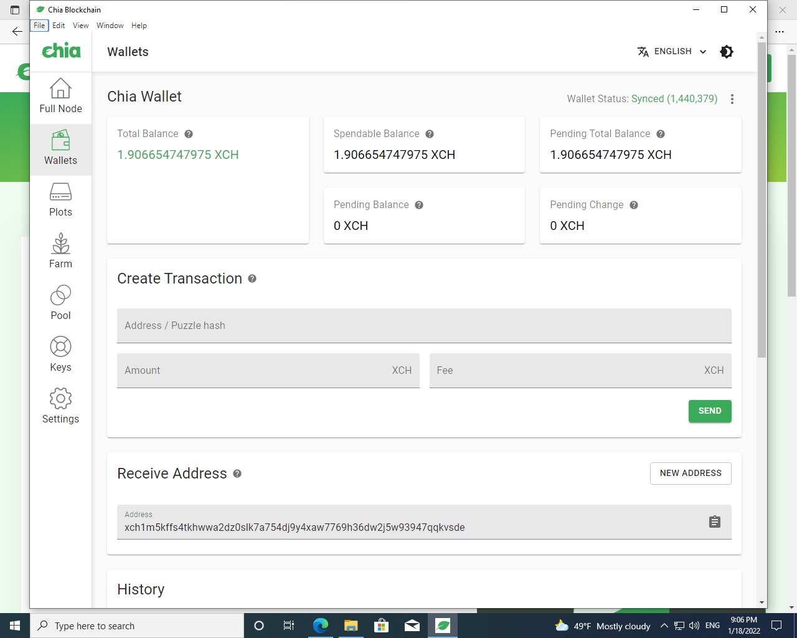
Task: Click the taskbar search box
Action: click(137, 626)
